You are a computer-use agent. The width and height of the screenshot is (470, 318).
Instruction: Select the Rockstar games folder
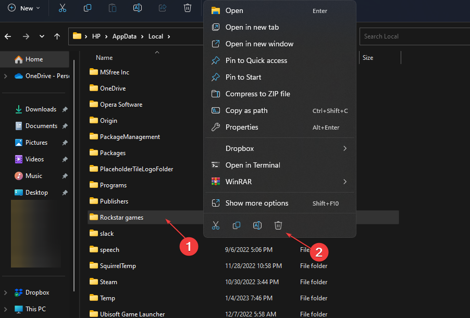pos(116,218)
